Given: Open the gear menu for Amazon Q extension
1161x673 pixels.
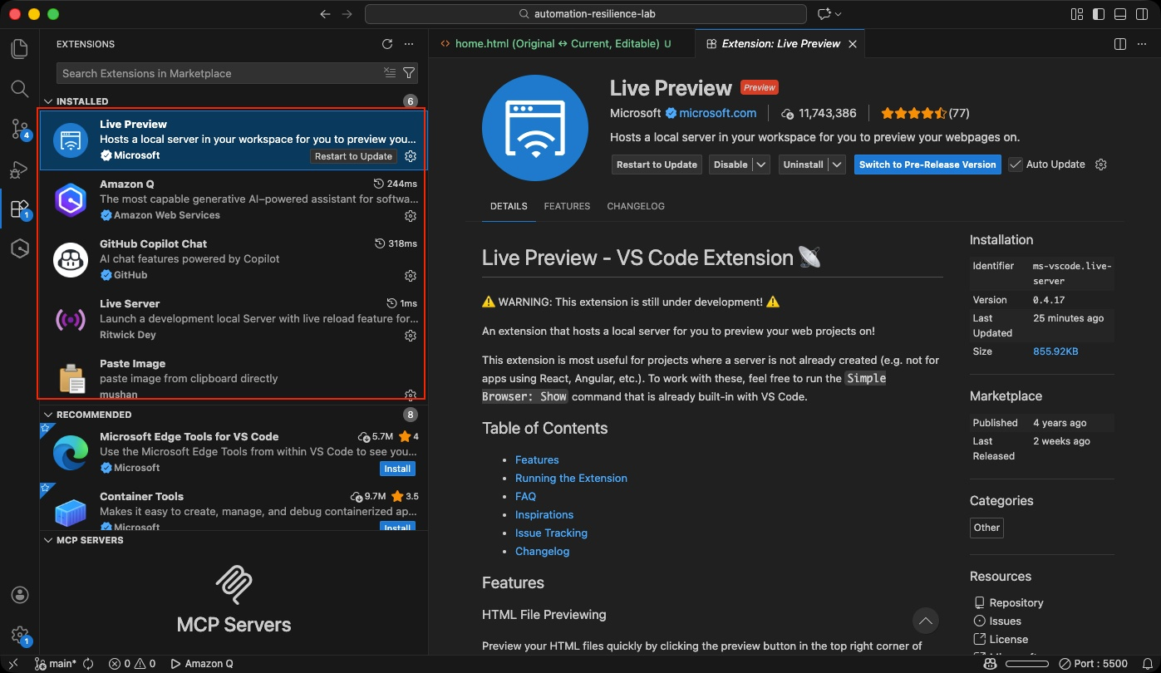Looking at the screenshot, I should click(410, 216).
